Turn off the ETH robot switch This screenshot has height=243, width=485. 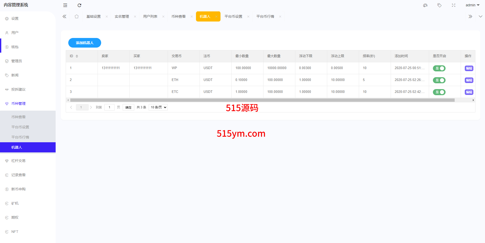(439, 80)
